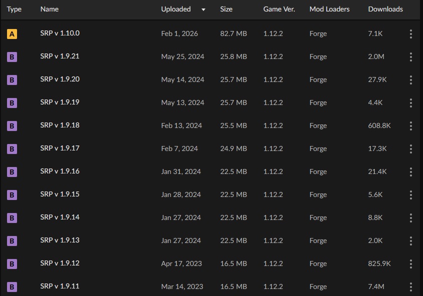Open the SRP v 1.9.12 file
This screenshot has width=423, height=296.
(60, 263)
